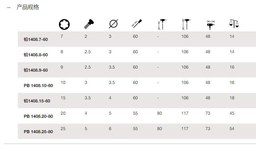This screenshot has height=151, width=256.
Task: Click Torx size 15 cell
Action: 63,98
